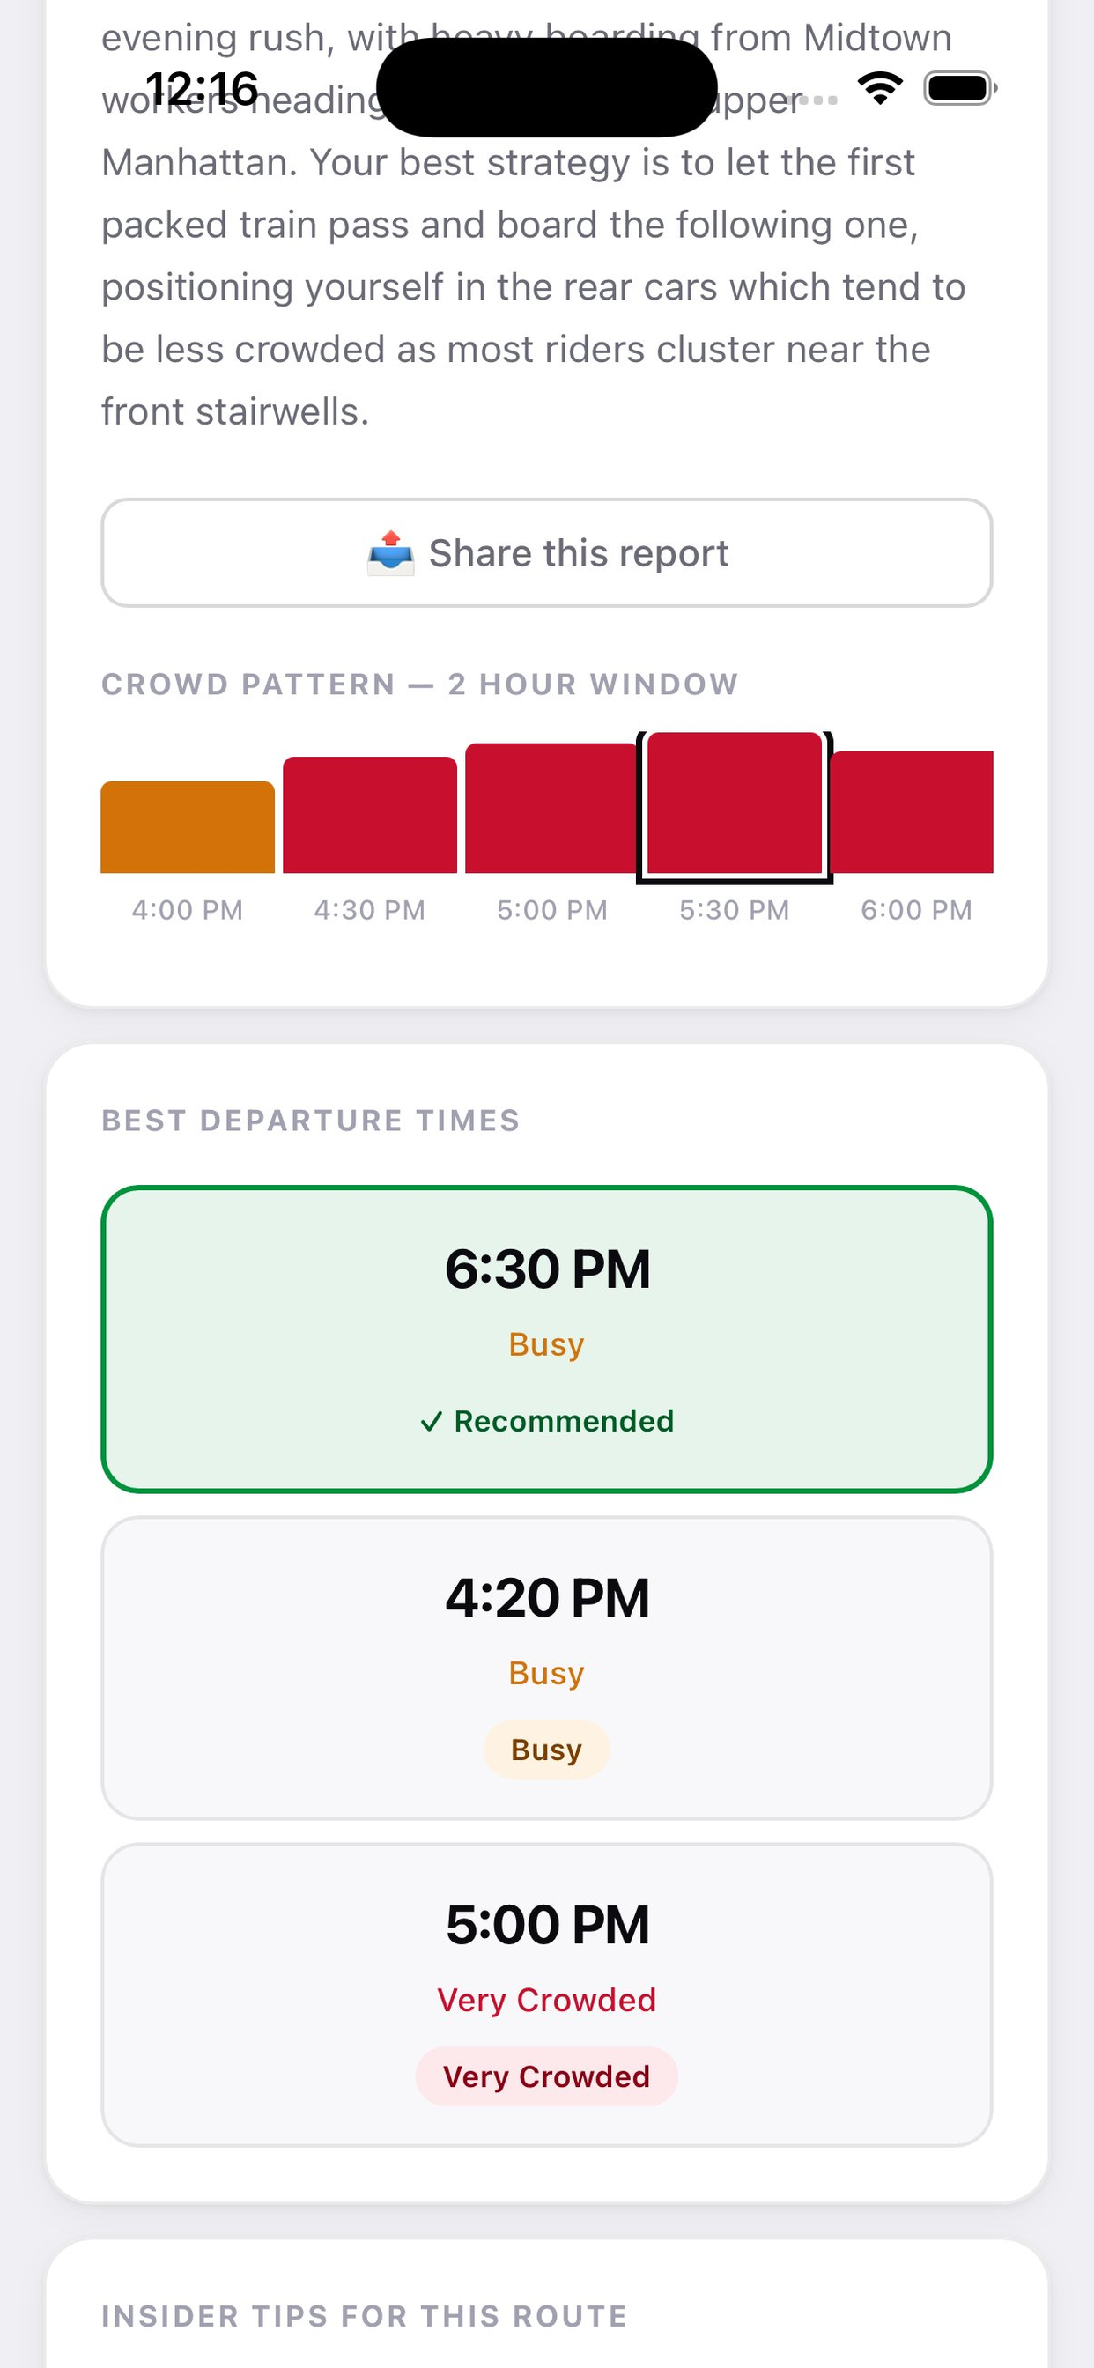Viewport: 1094px width, 2368px height.
Task: Tap the 4:00 PM time label
Action: click(x=188, y=910)
